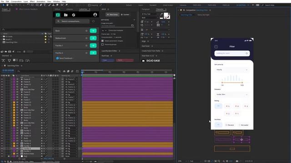291x163 pixels.
Task: Open settings gear for Facility 1 composition
Action: (x=86, y=45)
